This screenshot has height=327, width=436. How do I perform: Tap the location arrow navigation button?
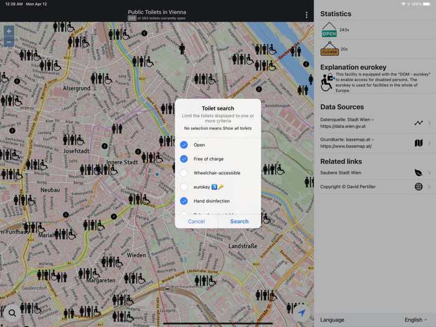pos(301,313)
